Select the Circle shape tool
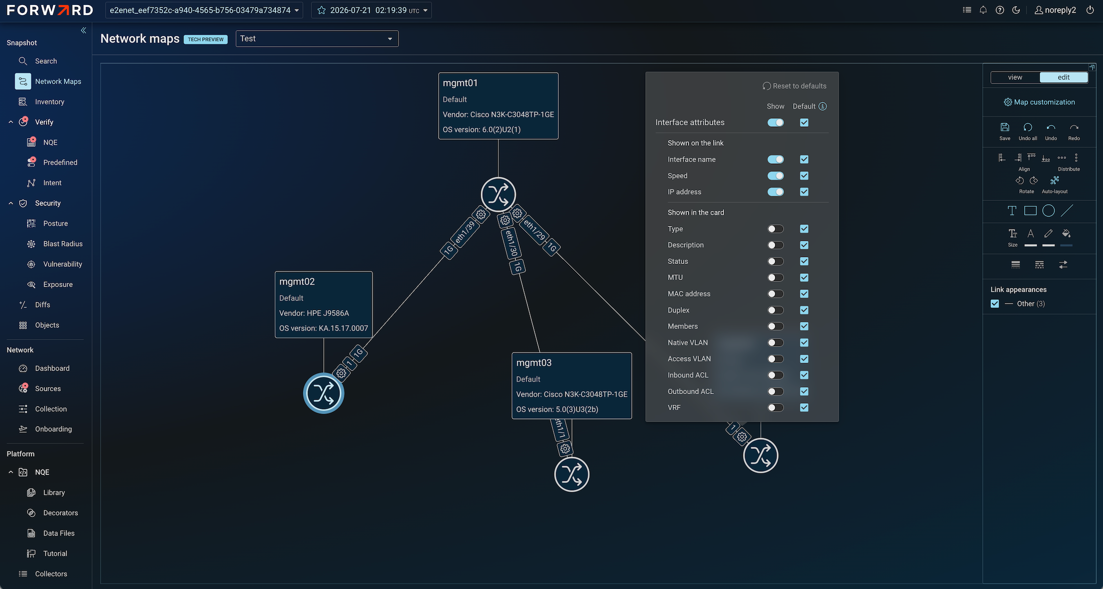Screen dimensions: 1103x589 tap(1048, 211)
